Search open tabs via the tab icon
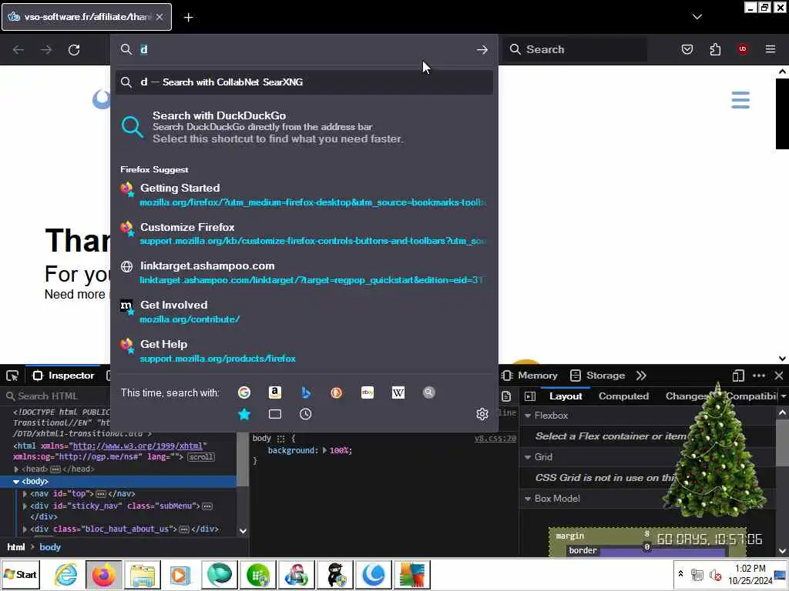Viewport: 789px width, 591px height. pyautogui.click(x=275, y=414)
